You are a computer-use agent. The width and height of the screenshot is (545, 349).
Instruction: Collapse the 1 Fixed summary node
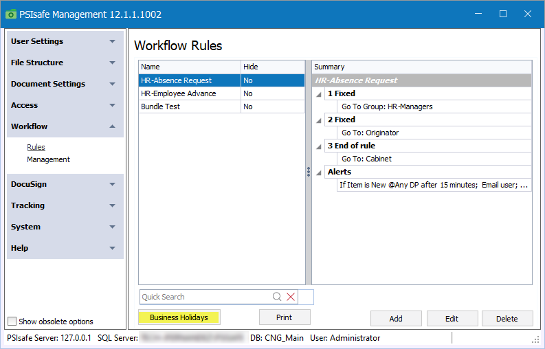pyautogui.click(x=319, y=94)
